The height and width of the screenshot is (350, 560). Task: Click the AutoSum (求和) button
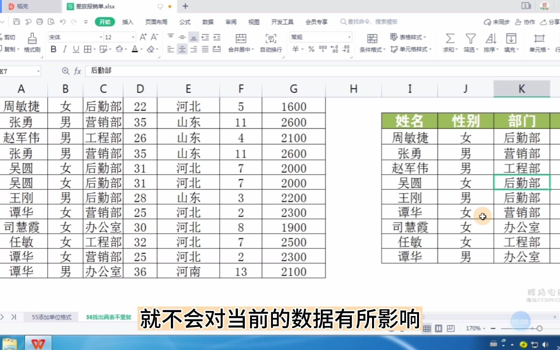click(x=450, y=42)
